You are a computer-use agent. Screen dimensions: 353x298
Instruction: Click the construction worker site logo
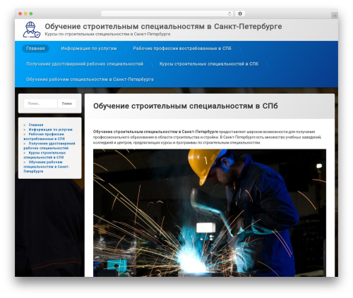[x=32, y=30]
